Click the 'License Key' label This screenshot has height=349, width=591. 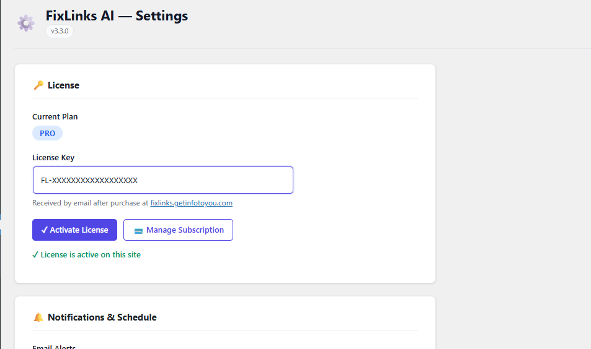pos(53,158)
